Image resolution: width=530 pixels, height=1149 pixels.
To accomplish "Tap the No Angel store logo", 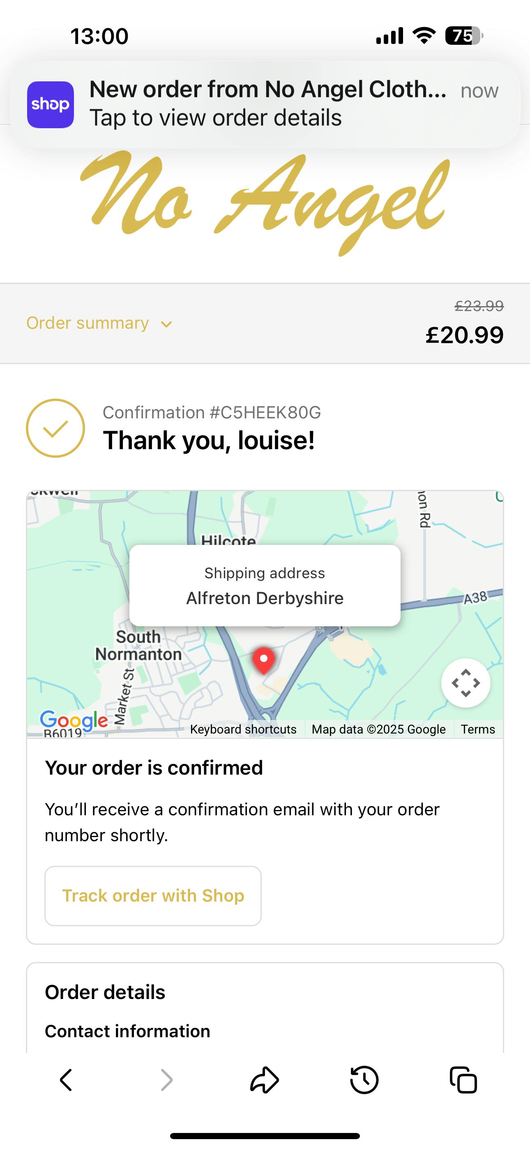I will 265,203.
